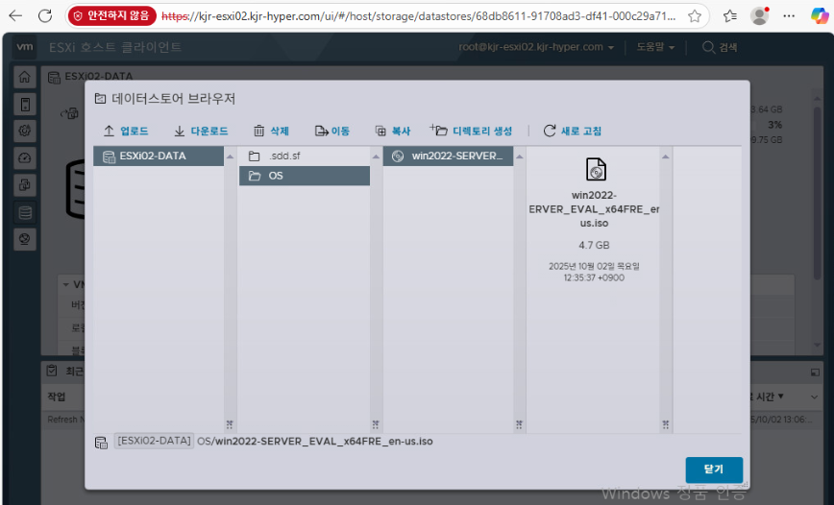
Task: Open Networking icon in left sidebar
Action: [x=24, y=239]
